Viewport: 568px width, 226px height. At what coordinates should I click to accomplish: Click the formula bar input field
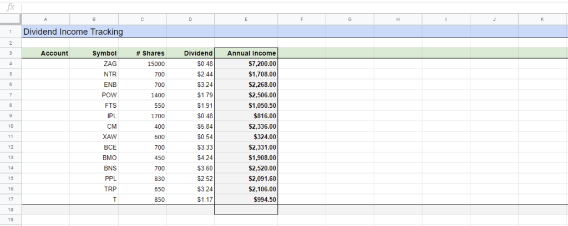[295, 7]
